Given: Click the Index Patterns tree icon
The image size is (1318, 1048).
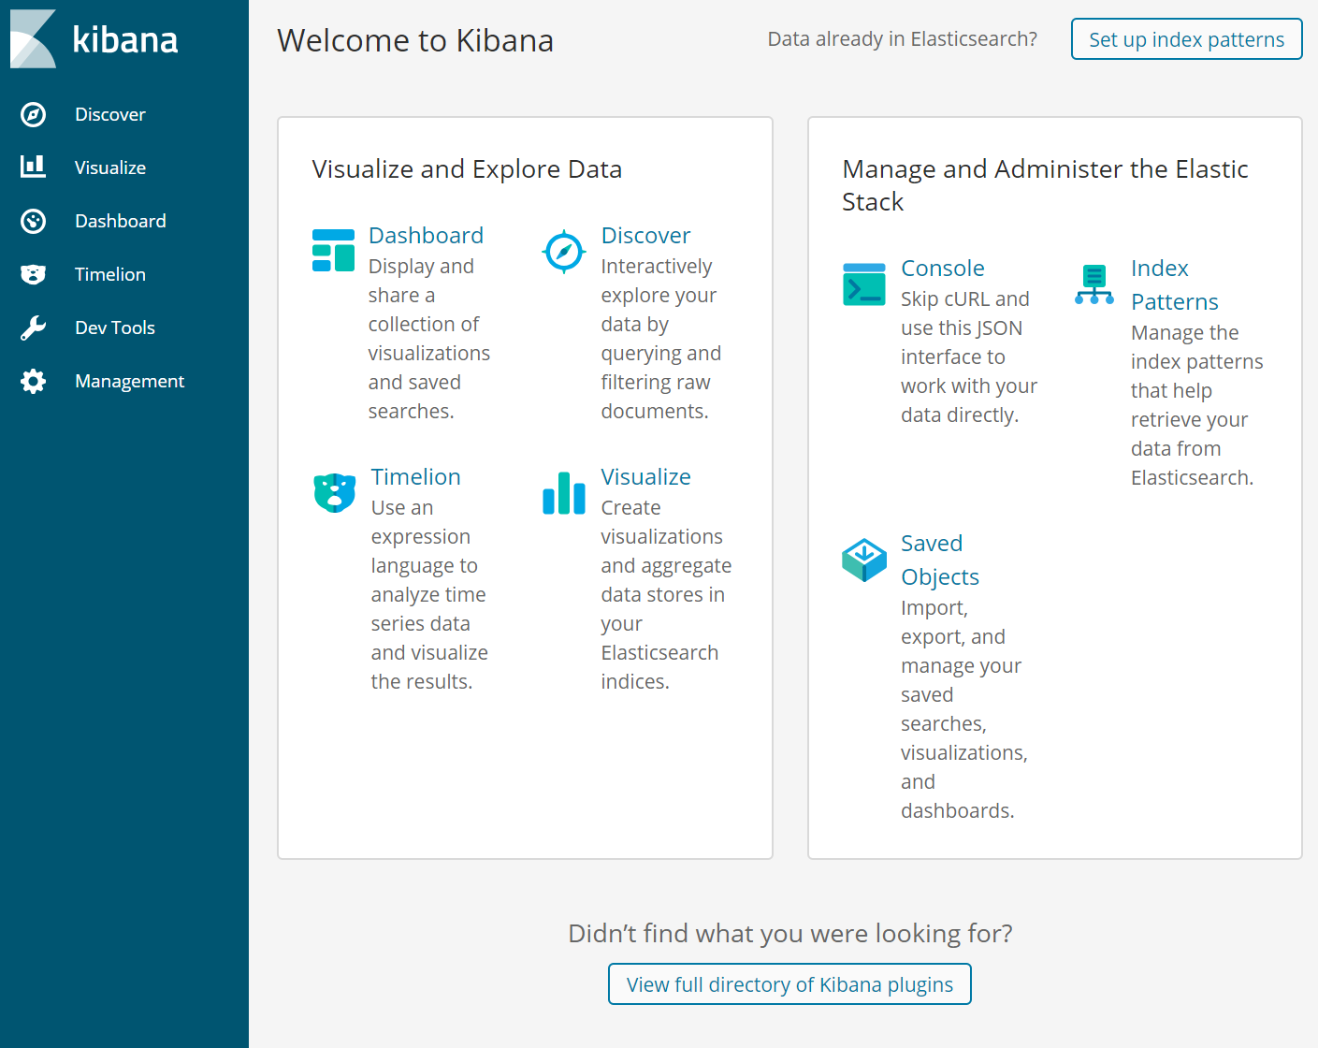Looking at the screenshot, I should click(1094, 284).
